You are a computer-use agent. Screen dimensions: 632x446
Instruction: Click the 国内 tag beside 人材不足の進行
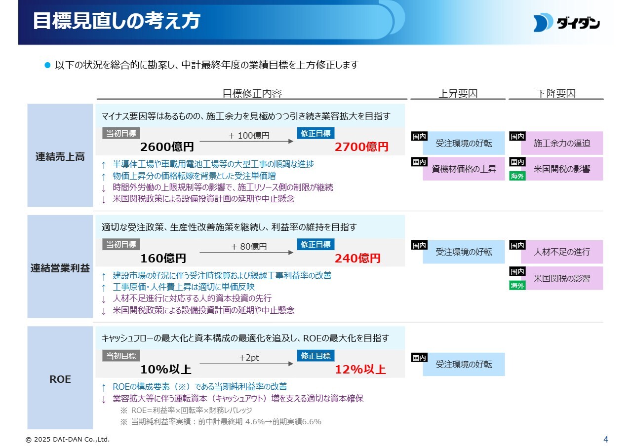click(x=517, y=245)
